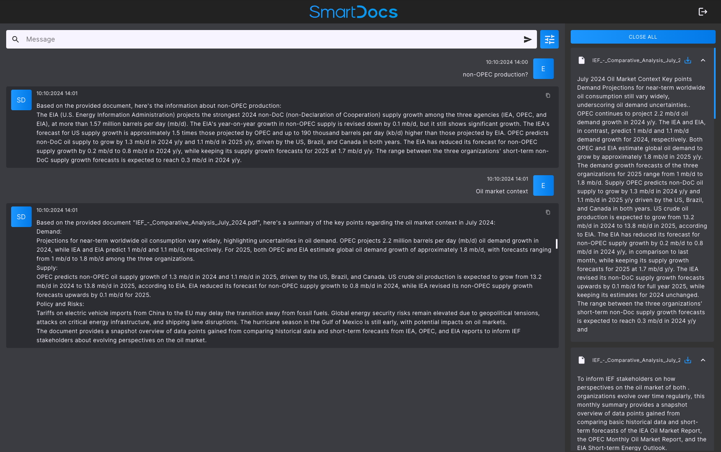Click the first document file icon

pos(581,60)
